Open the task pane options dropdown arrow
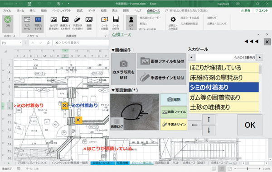 coord(258,35)
